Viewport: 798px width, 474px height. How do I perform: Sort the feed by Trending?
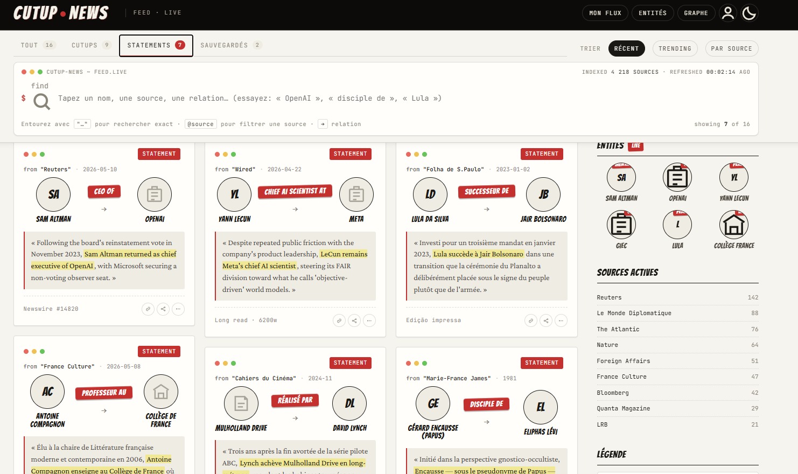tap(675, 48)
